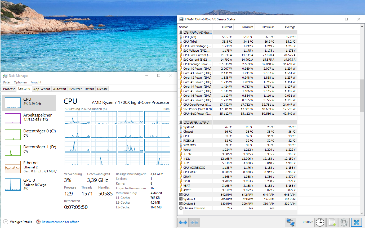Close HWiNFO sensors with blue X button
This screenshot has width=365, height=228.
tap(356, 222)
